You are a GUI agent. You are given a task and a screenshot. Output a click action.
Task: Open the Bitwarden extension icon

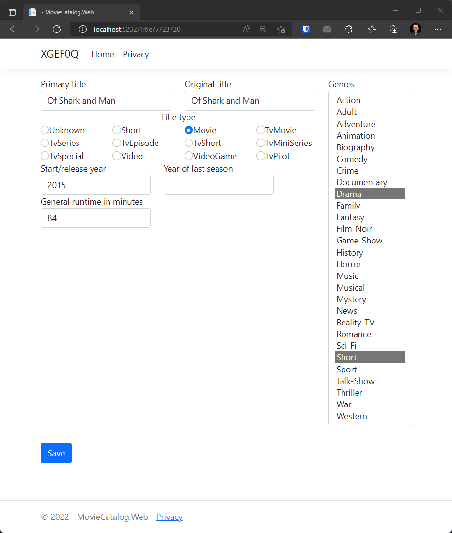click(x=306, y=29)
